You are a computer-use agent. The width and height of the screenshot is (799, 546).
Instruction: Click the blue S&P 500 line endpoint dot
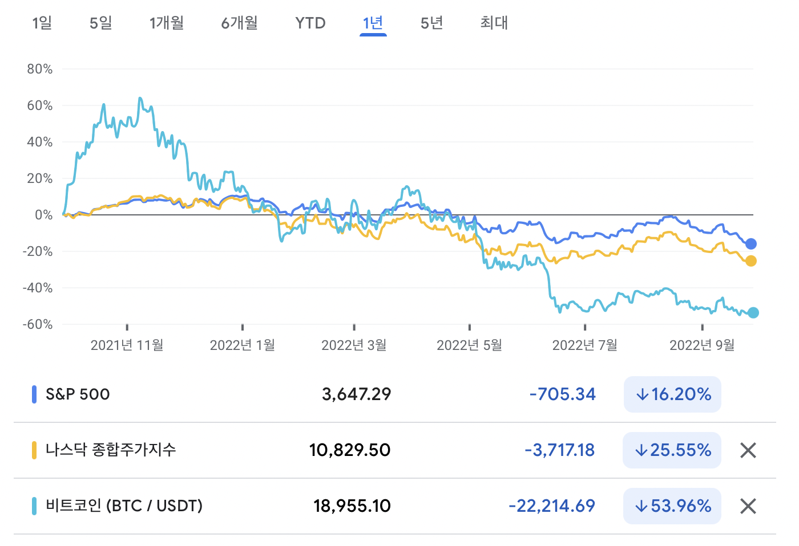751,244
